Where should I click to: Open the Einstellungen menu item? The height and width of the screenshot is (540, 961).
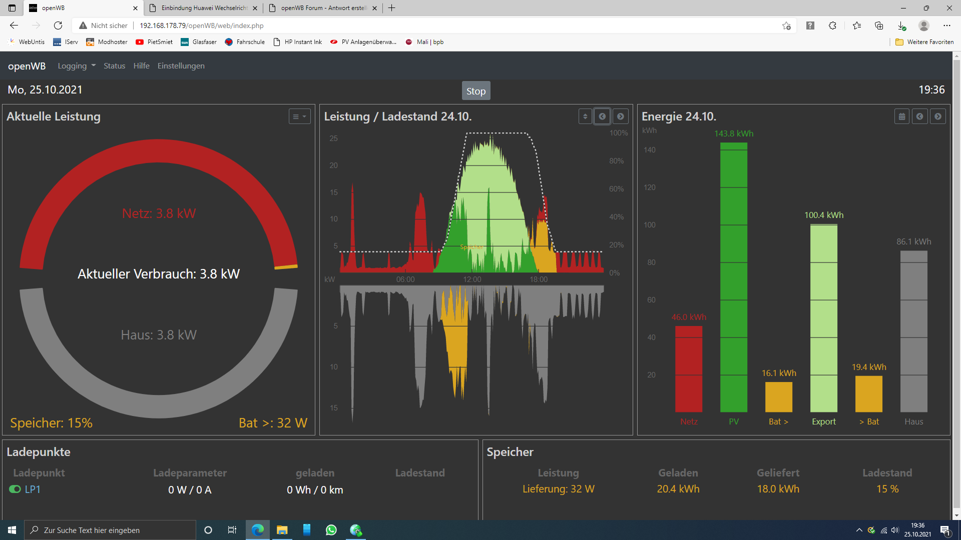point(181,66)
